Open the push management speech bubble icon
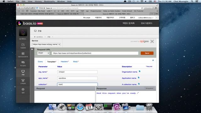This screenshot has height=113, width=201. (23, 62)
